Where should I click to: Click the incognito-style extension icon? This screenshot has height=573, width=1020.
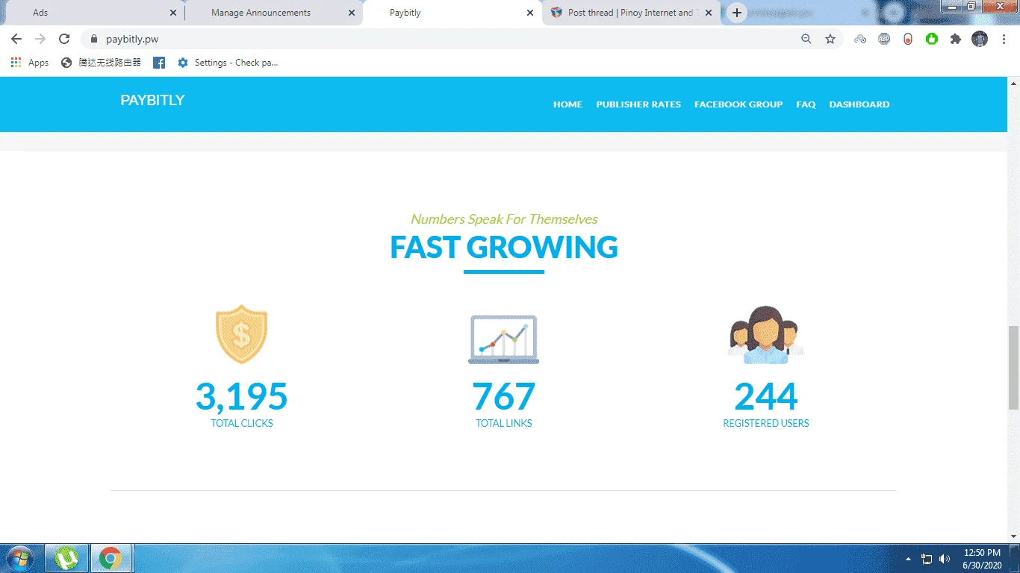(860, 39)
